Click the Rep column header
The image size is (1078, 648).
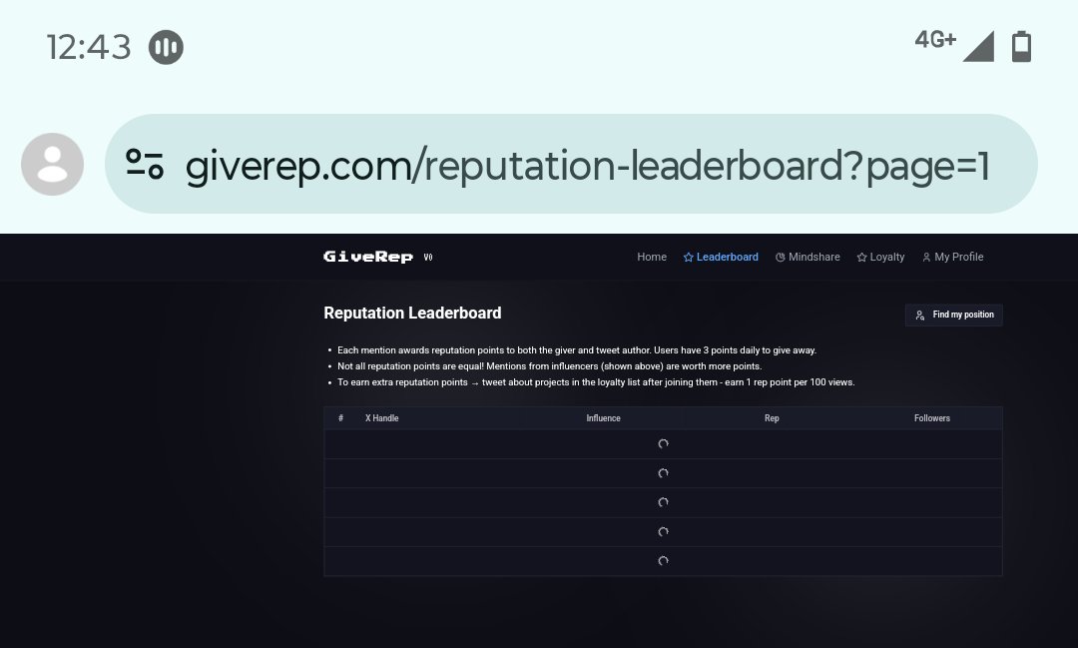[772, 418]
